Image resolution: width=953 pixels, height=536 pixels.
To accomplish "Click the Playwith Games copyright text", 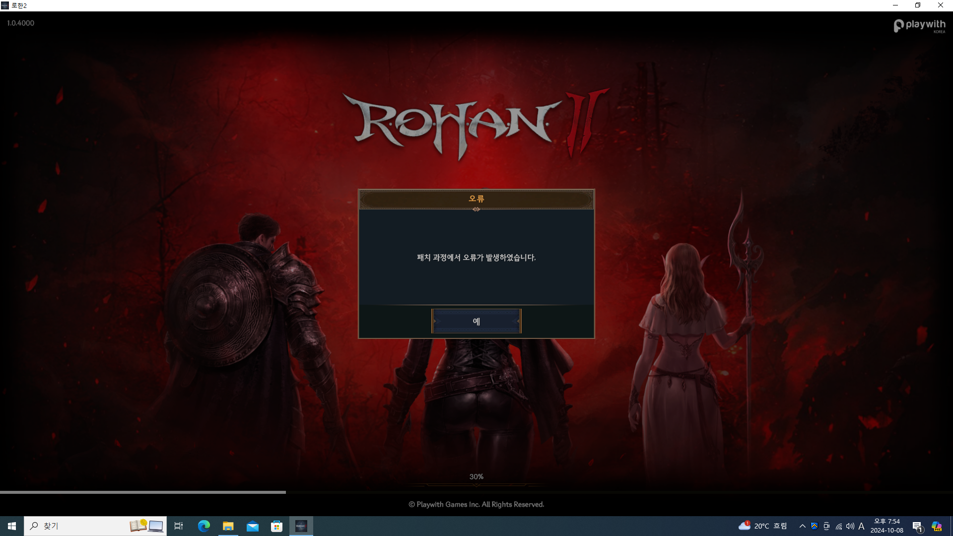I will tap(476, 504).
